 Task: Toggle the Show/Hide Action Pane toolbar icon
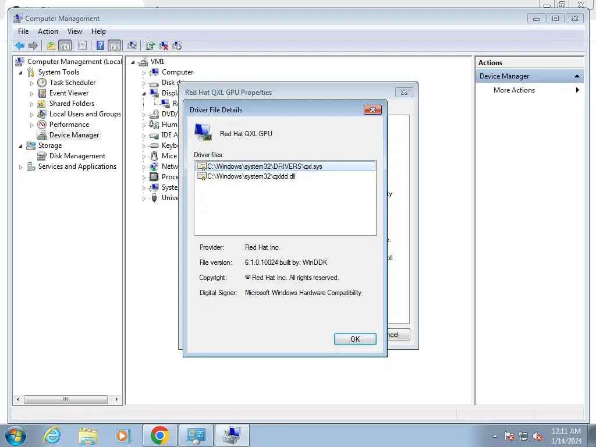115,46
